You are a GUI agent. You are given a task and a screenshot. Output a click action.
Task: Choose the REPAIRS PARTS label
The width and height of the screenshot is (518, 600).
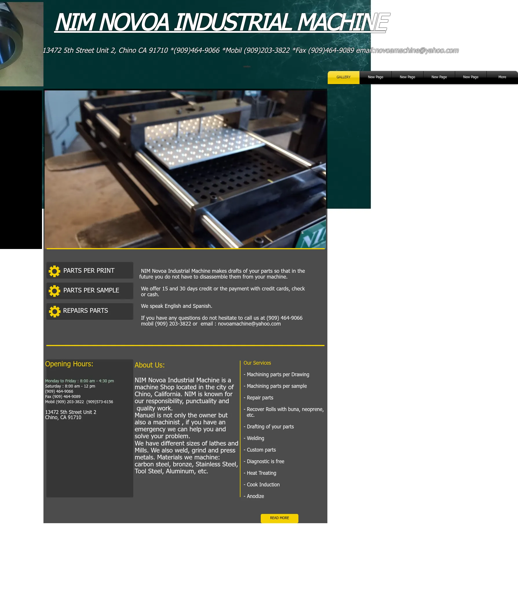click(85, 311)
